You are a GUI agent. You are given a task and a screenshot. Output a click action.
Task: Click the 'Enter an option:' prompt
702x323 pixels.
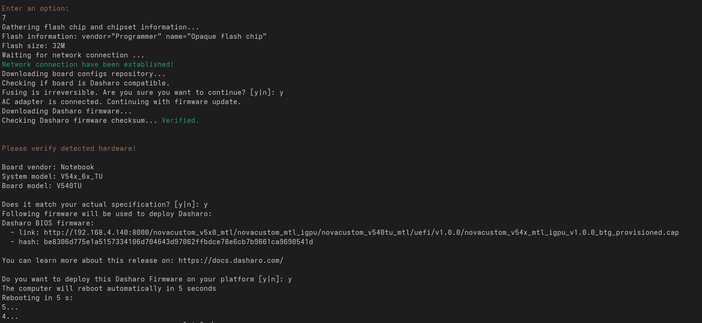point(36,8)
